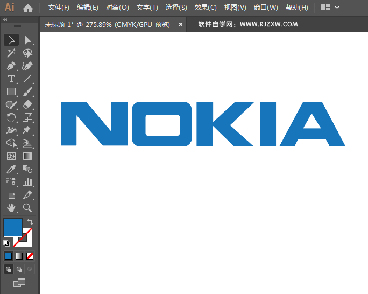Select the Gradient tool
368x294 pixels.
pos(27,156)
